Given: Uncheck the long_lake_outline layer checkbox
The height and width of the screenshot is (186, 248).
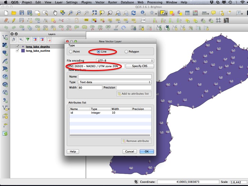Looking at the screenshot, I should [x=18, y=51].
